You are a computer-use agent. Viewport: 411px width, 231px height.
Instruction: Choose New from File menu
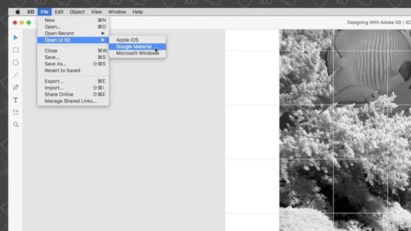tap(73, 20)
